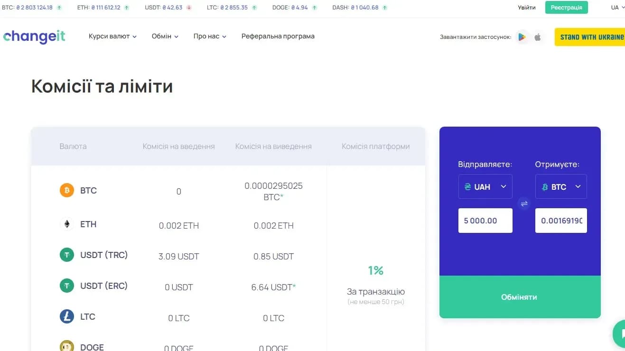
Task: Click the 6.64 USDT withdrawal fee
Action: click(x=273, y=287)
